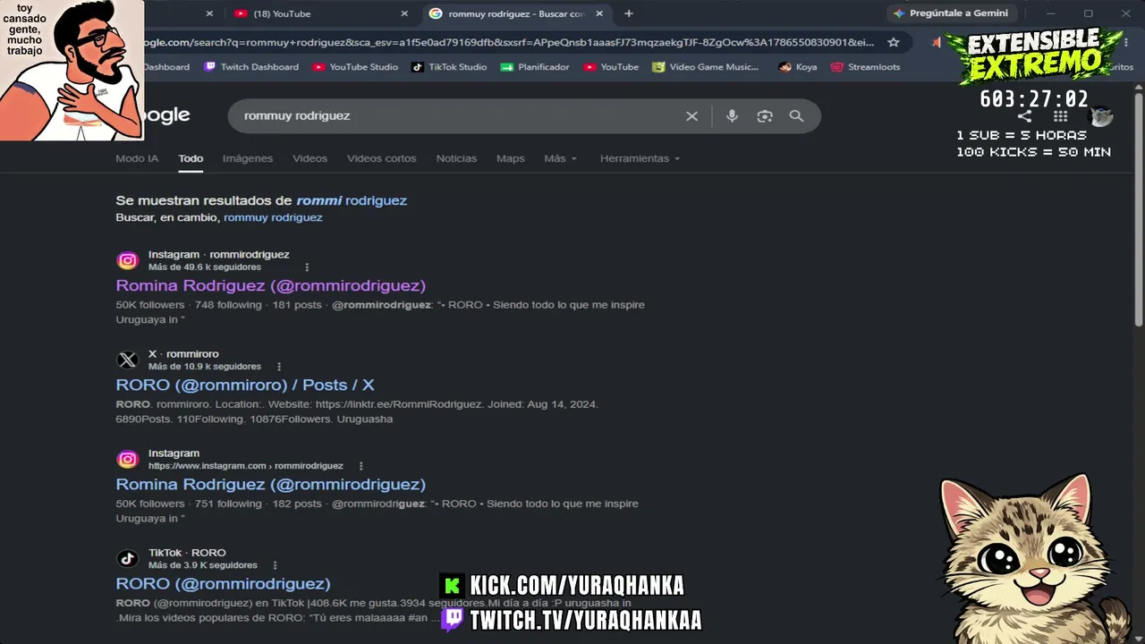Open three-dot menu for TikTok RORO result

tap(275, 565)
